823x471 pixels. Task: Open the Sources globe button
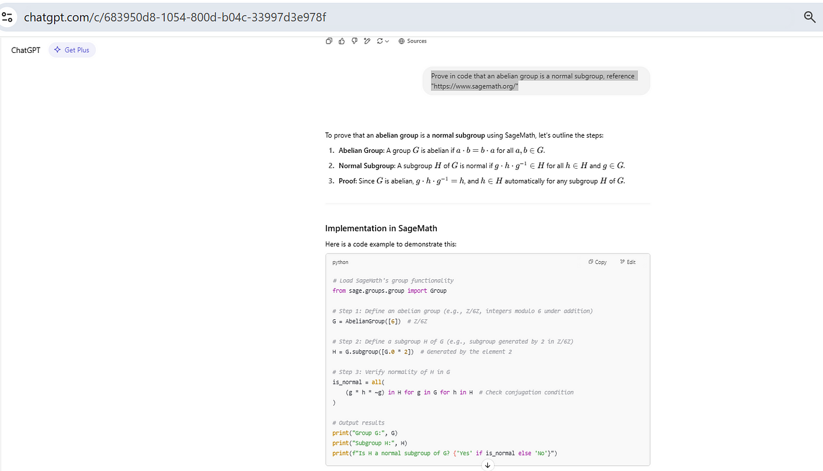tap(413, 41)
